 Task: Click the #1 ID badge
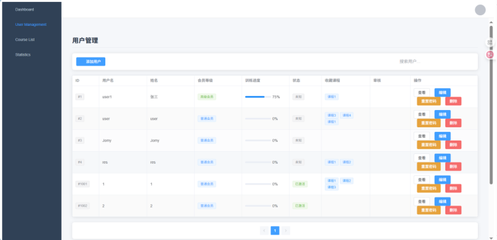(80, 97)
